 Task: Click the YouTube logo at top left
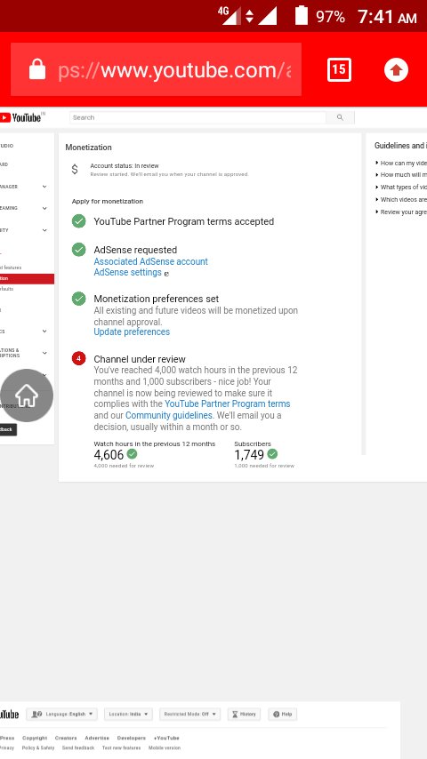pos(22,117)
